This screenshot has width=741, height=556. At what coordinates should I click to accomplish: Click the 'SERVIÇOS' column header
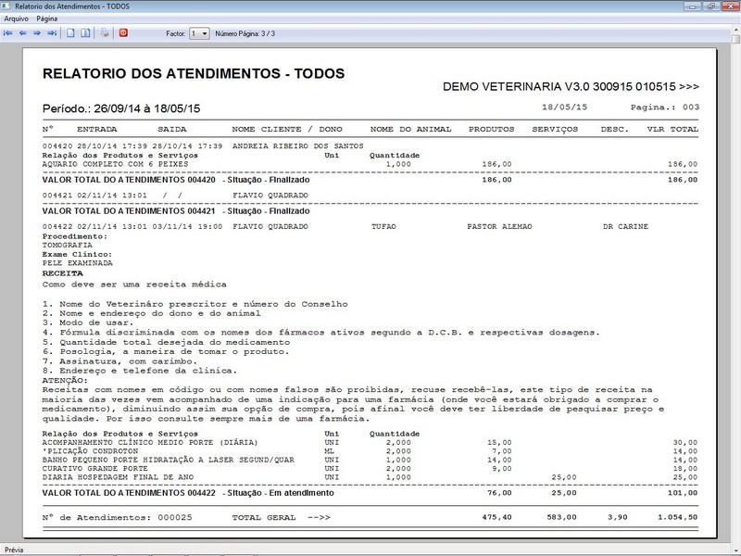(555, 129)
